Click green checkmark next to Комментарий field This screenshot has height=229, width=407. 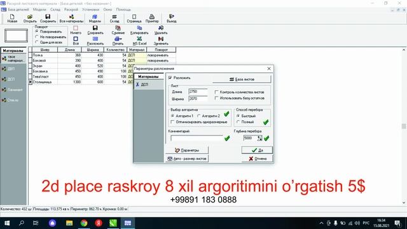click(x=227, y=138)
